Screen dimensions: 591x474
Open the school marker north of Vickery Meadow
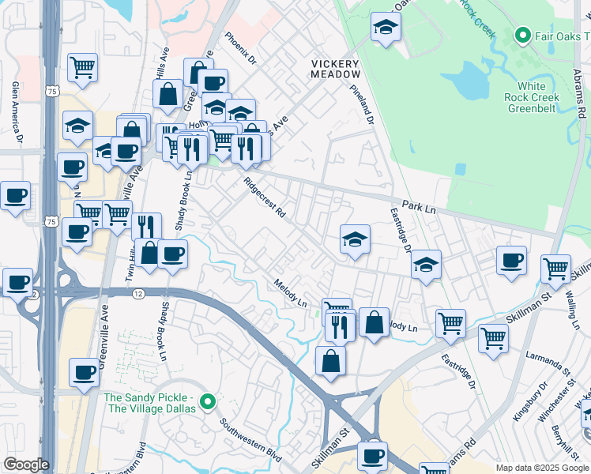(386, 29)
